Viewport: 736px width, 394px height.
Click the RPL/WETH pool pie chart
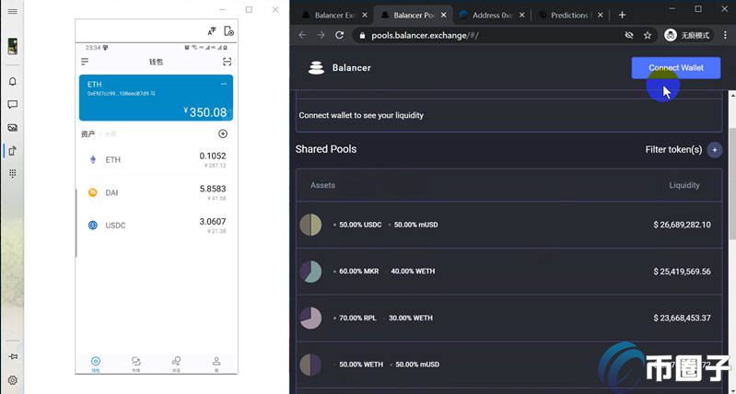310,318
